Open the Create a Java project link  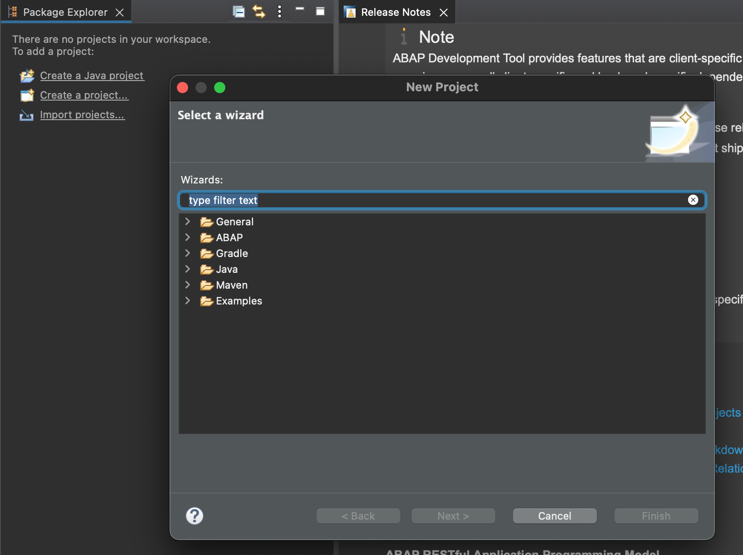tap(92, 75)
